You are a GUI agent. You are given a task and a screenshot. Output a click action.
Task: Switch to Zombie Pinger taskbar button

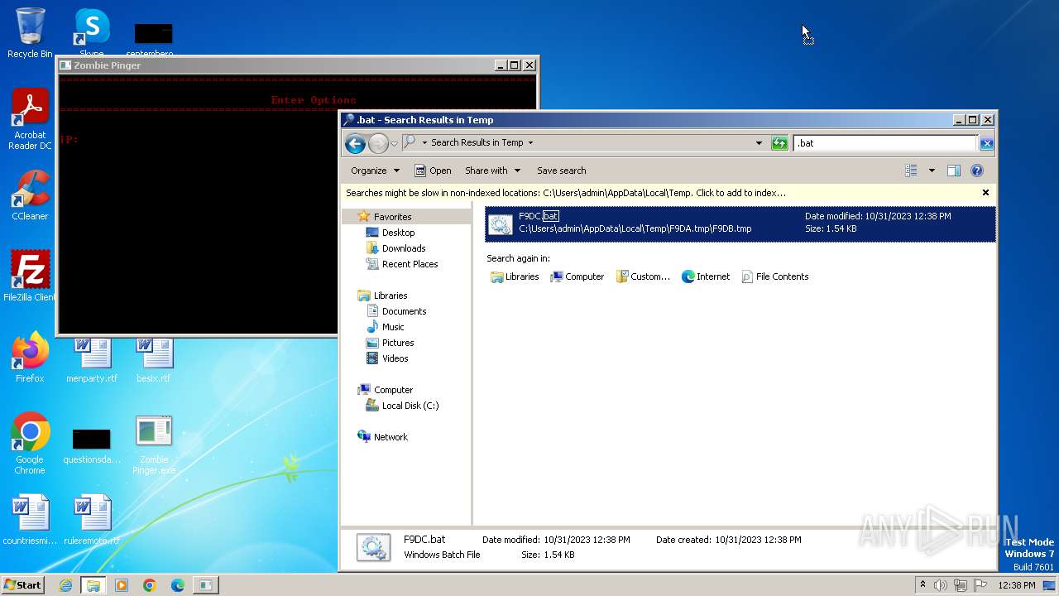click(x=205, y=585)
